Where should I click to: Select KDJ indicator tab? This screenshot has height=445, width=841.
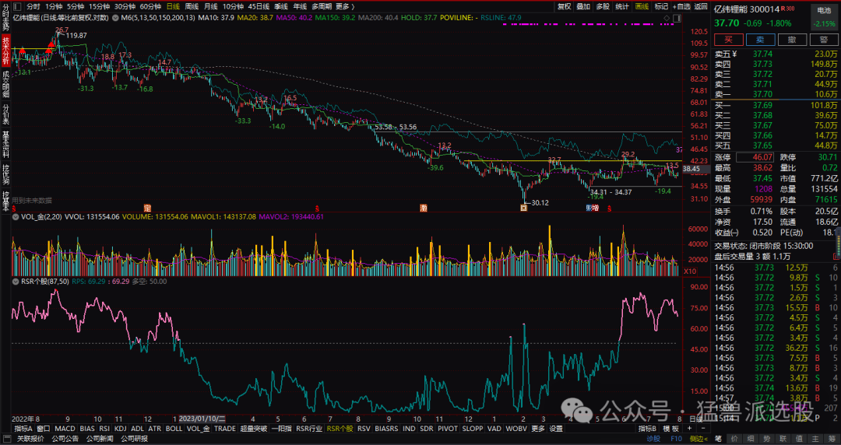pos(121,429)
